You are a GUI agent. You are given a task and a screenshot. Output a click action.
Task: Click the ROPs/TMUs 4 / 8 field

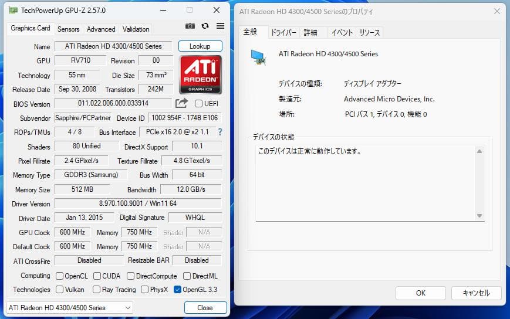75,132
